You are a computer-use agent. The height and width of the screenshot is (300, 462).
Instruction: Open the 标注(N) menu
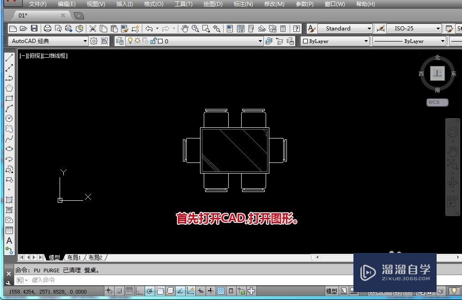(x=243, y=4)
